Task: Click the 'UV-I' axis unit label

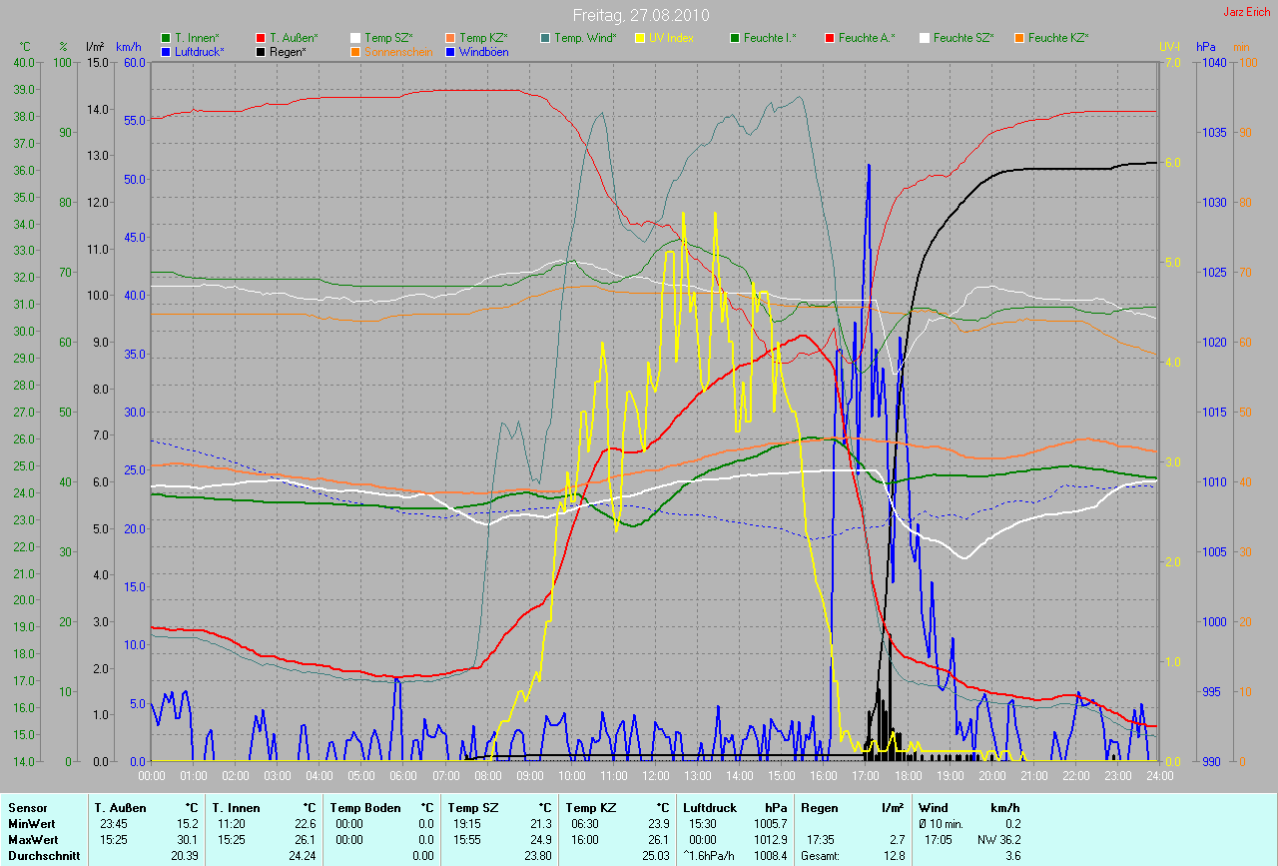Action: 1169,47
